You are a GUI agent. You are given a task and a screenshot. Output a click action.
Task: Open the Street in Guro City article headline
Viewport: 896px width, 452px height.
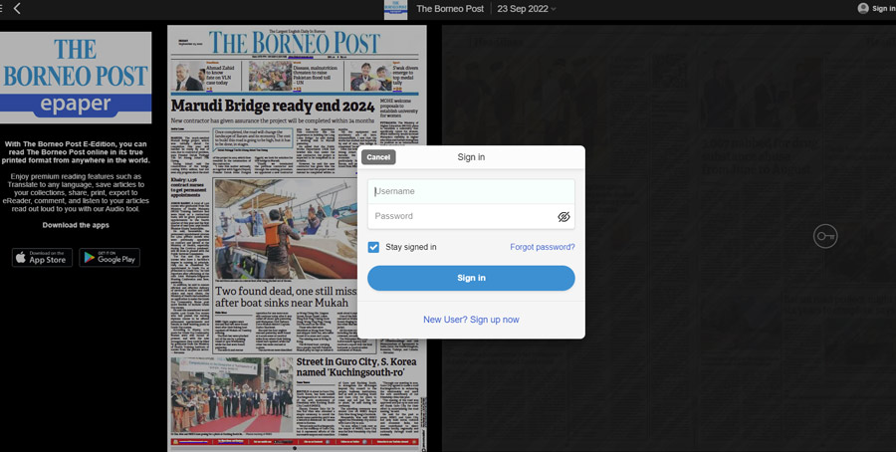[356, 366]
